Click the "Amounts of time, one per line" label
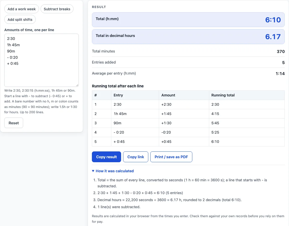289x226 pixels. coord(29,30)
